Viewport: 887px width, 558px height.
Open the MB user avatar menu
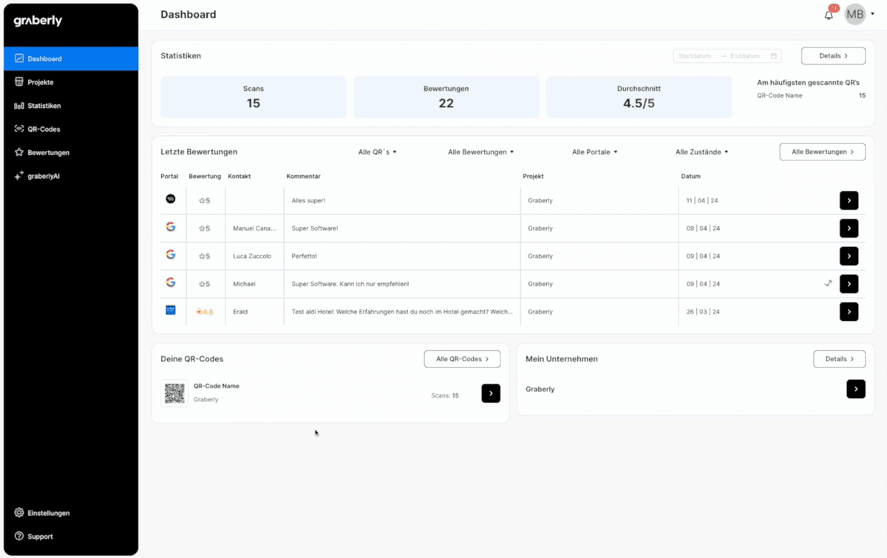[855, 14]
